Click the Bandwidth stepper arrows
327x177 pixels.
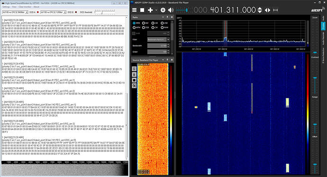point(168,46)
